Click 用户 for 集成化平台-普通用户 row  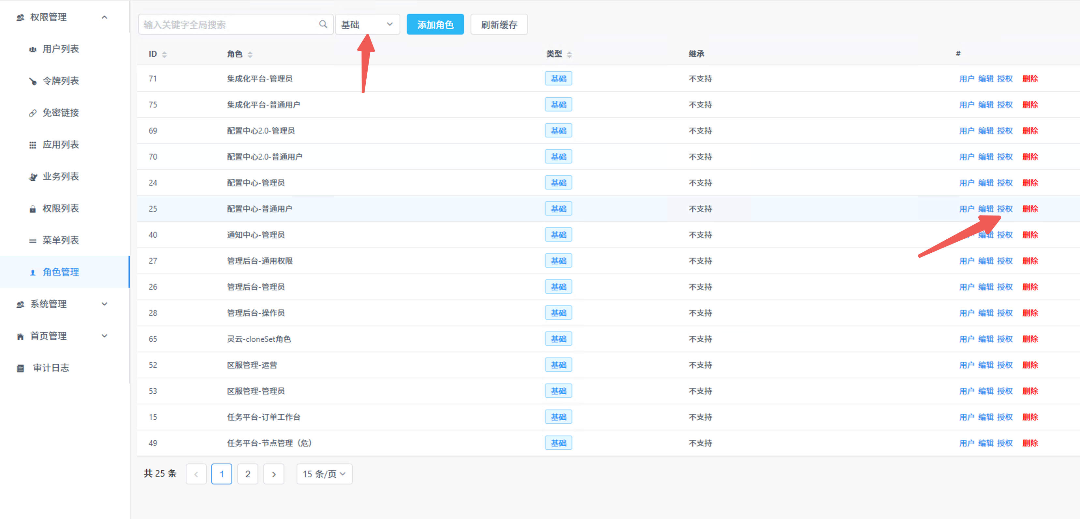coord(967,105)
